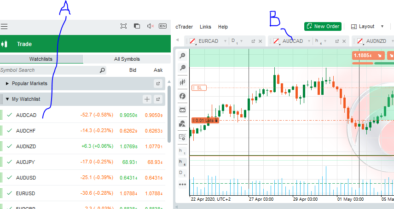Open the hamburger main menu
Image resolution: width=394 pixels, height=209 pixels.
pos(4,27)
